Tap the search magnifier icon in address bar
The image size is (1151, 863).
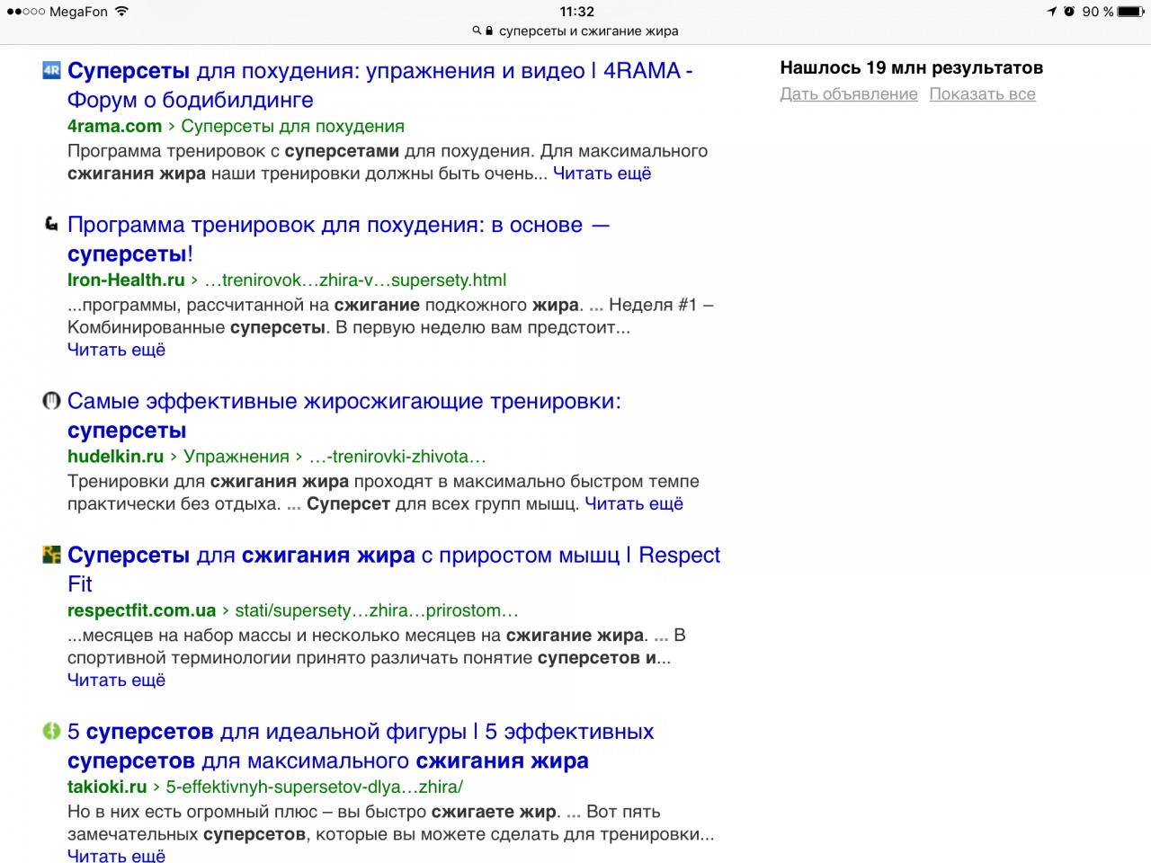point(477,31)
